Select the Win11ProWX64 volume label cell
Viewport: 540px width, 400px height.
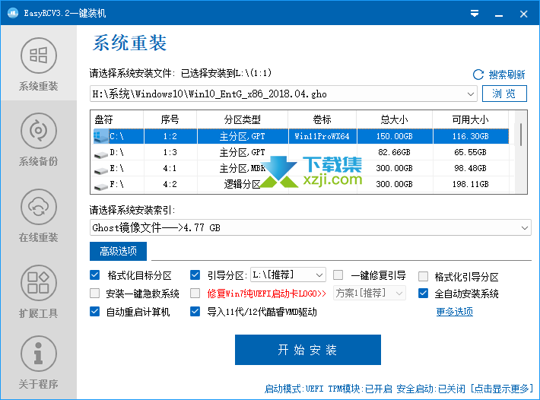(322, 136)
